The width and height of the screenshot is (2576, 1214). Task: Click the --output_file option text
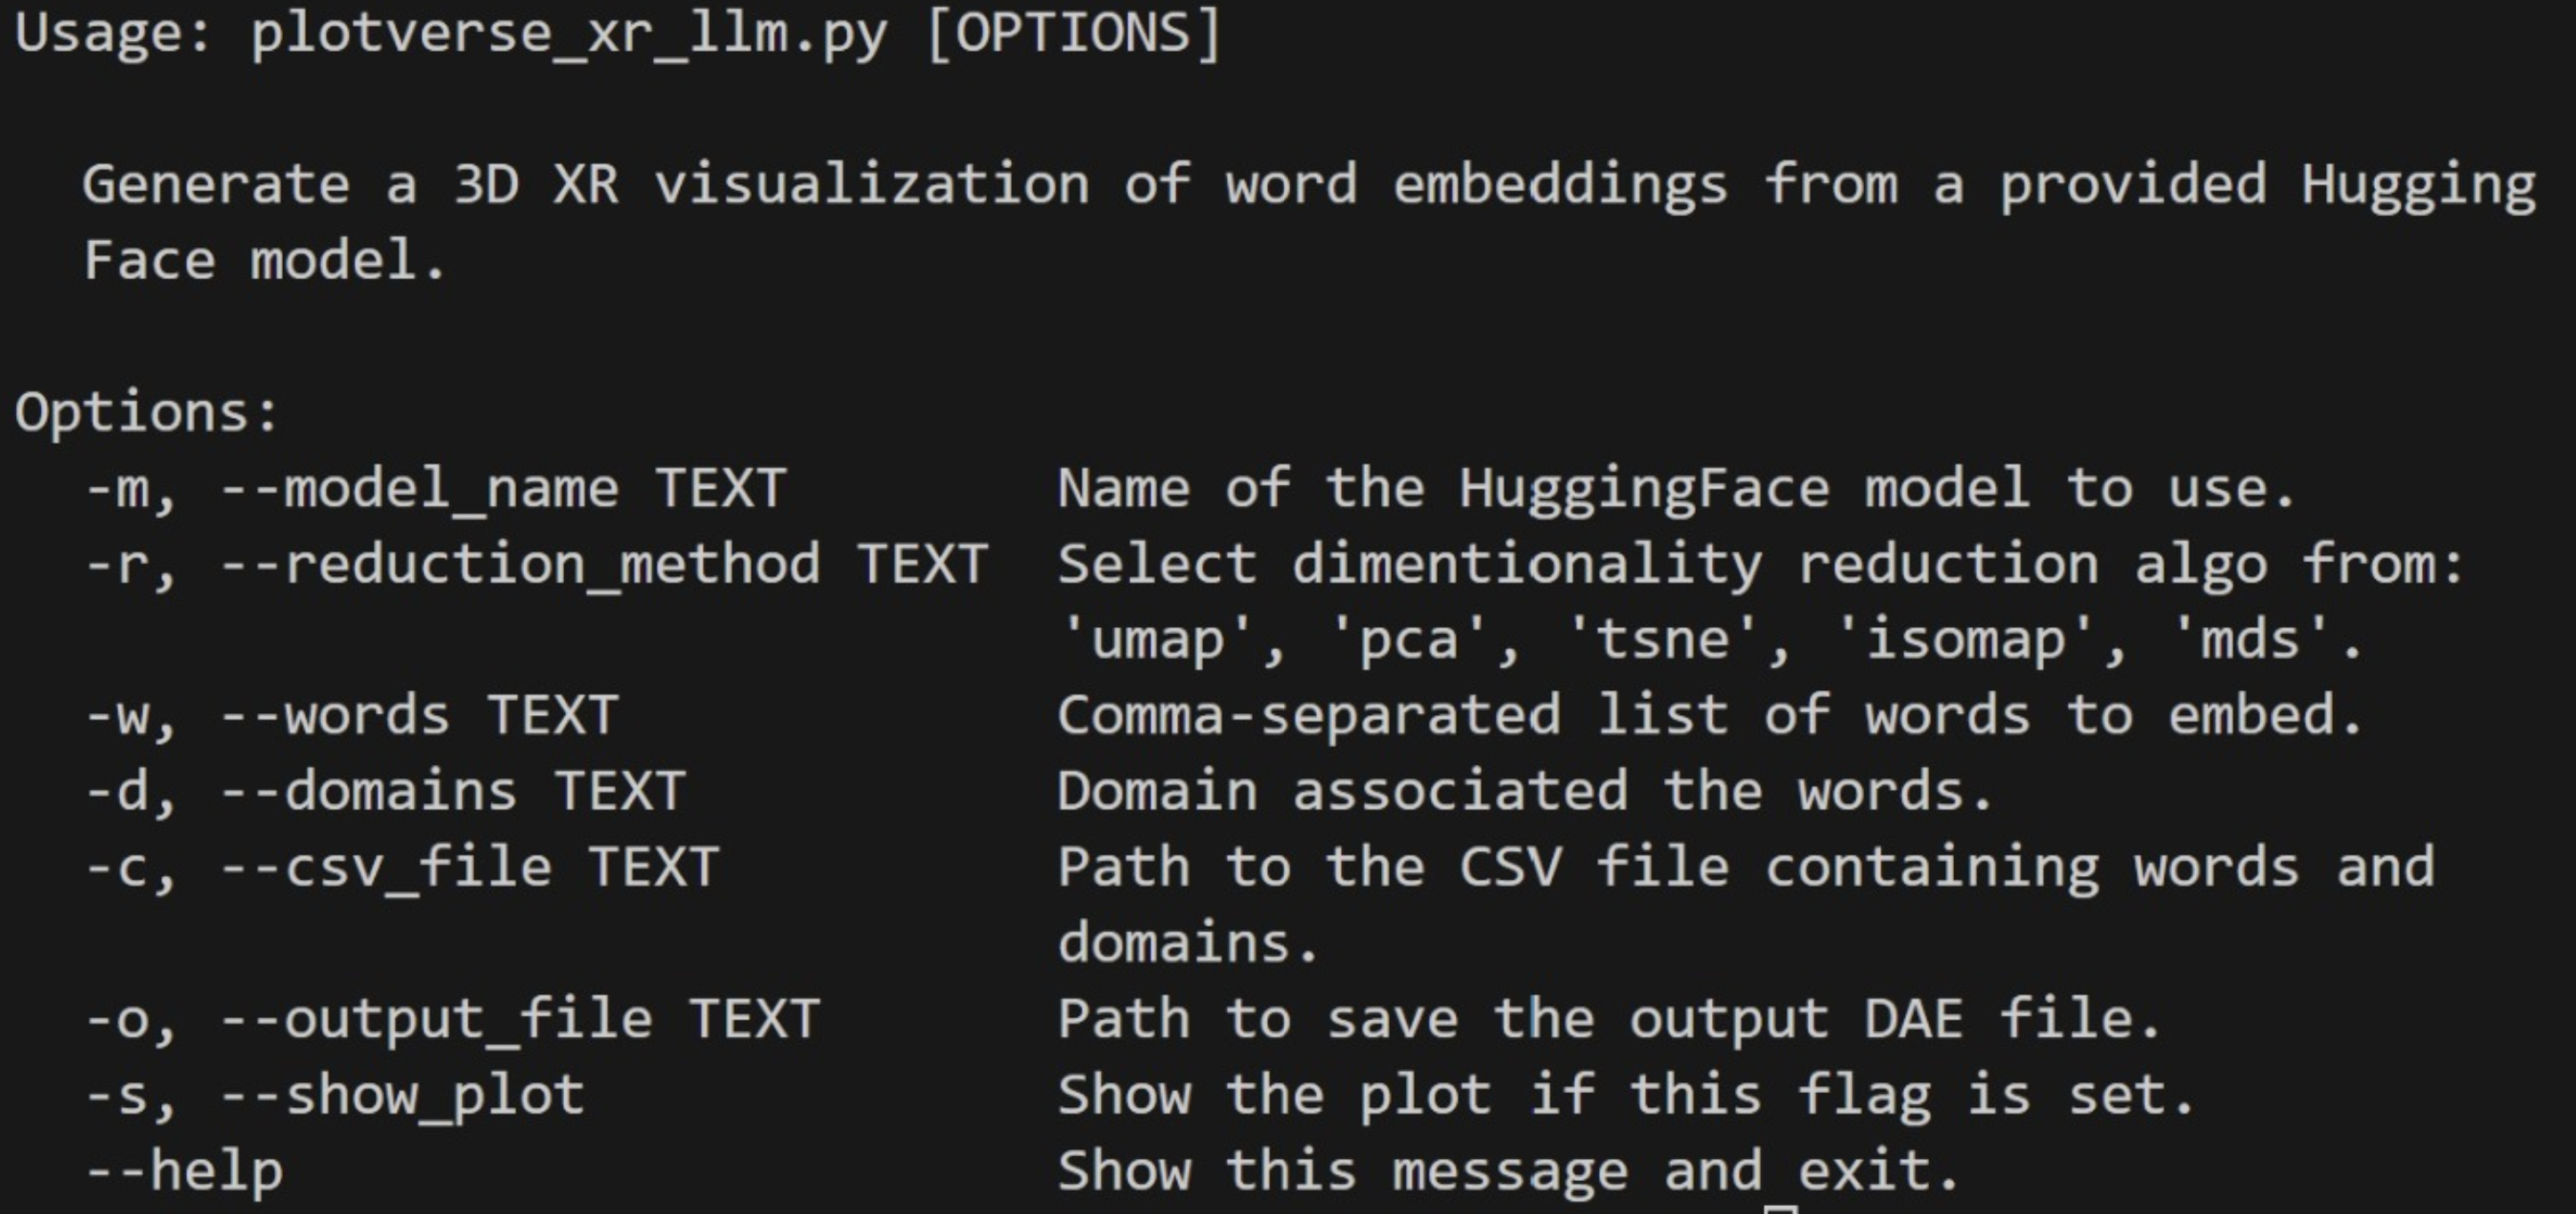(436, 1020)
